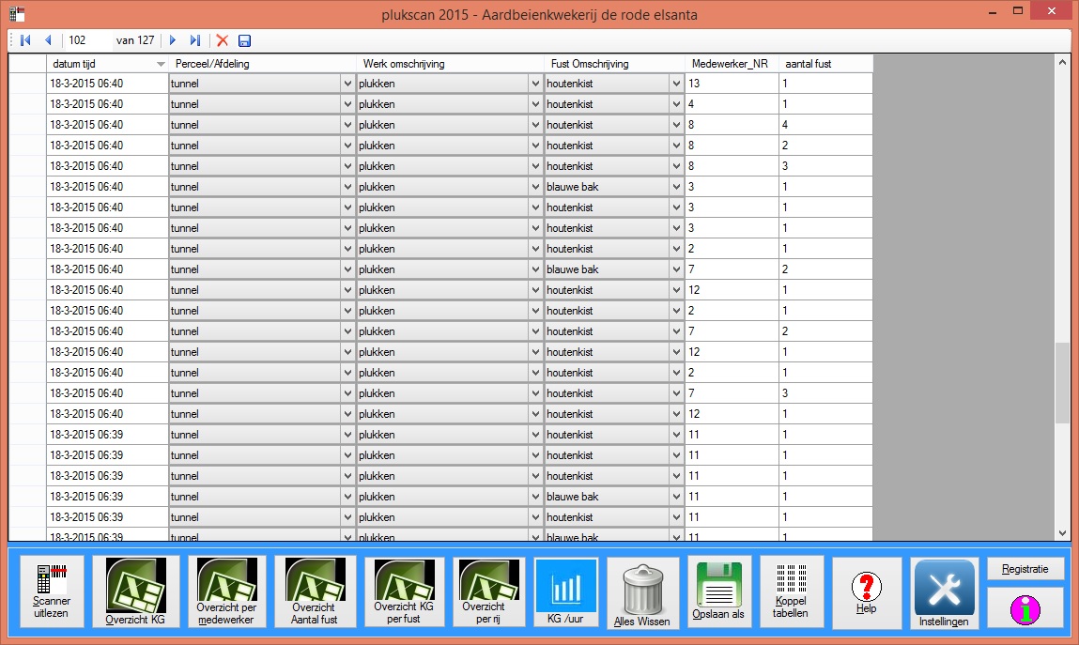The width and height of the screenshot is (1079, 645).
Task: Click Werk omschrijving column header
Action: [x=450, y=64]
